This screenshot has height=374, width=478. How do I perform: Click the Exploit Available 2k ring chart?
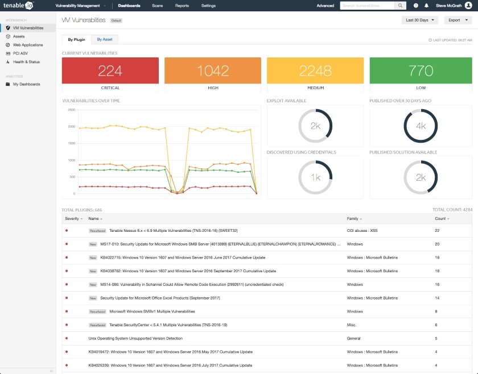coord(315,126)
